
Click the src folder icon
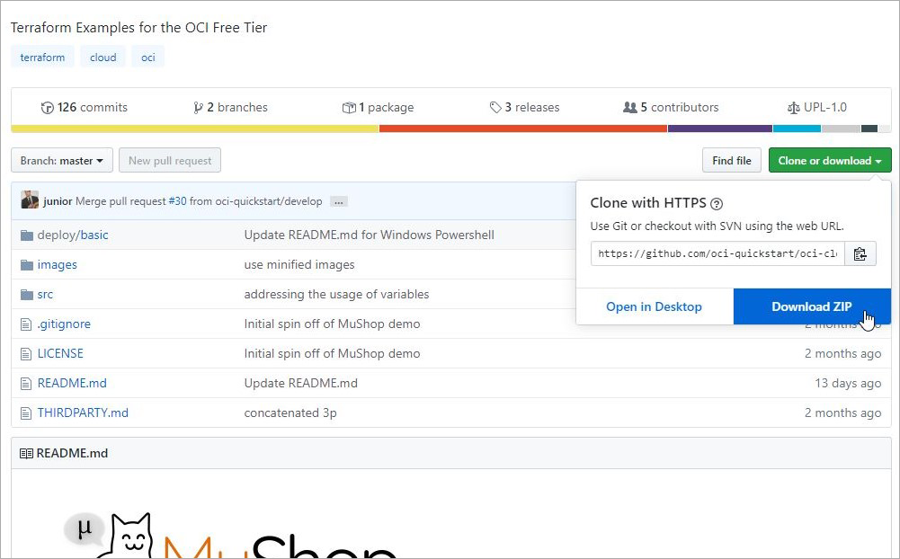[26, 295]
